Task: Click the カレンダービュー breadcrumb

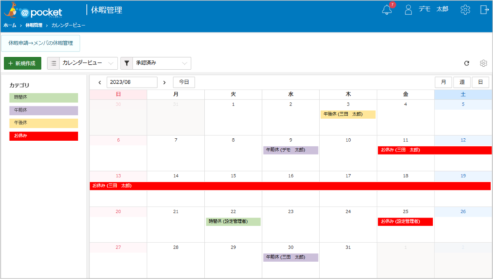Action: (x=68, y=25)
